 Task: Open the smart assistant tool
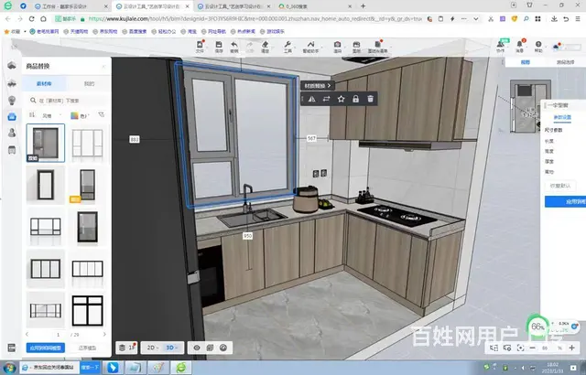pyautogui.click(x=310, y=47)
